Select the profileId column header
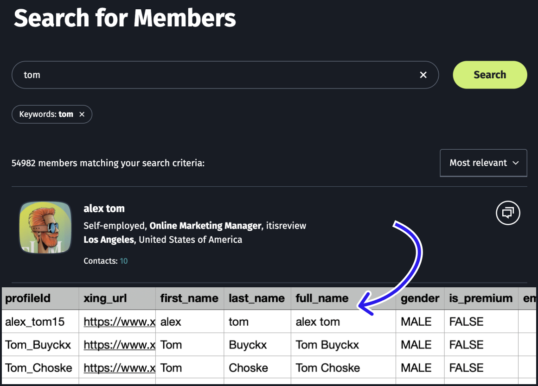The height and width of the screenshot is (386, 538). coord(28,298)
